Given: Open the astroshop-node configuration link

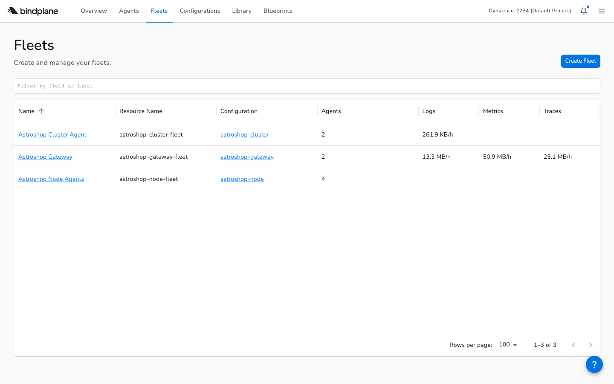Looking at the screenshot, I should [242, 179].
